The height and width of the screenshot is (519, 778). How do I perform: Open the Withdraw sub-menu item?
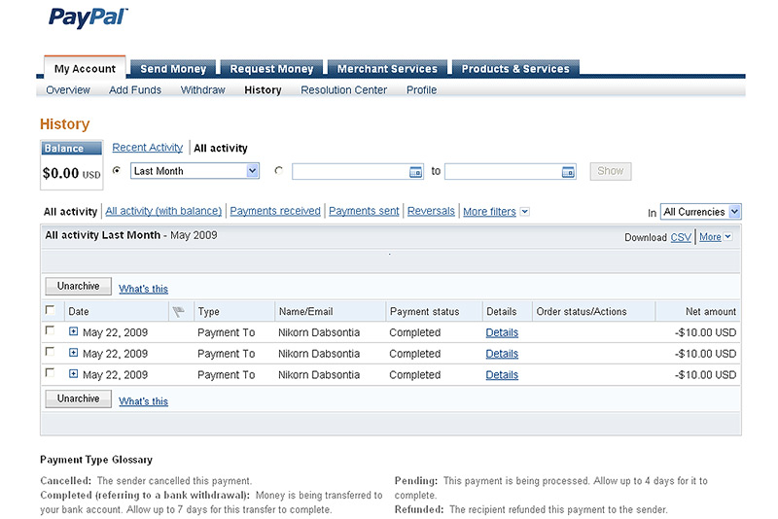click(203, 90)
